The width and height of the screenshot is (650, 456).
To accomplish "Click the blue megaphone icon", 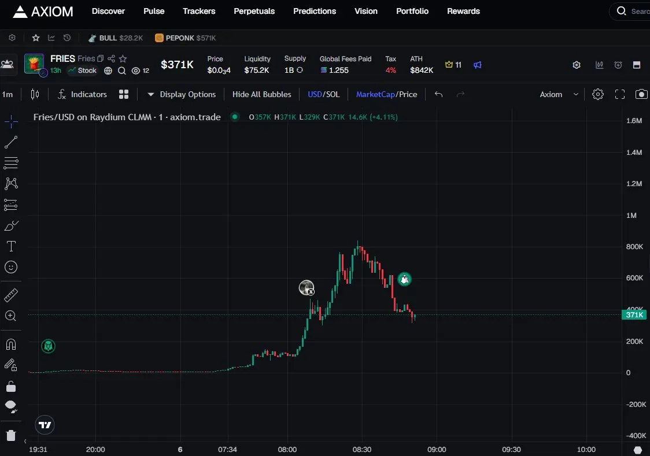I will tap(478, 65).
